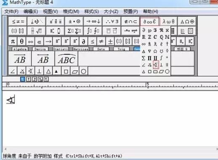
Task: Pick double-struck R in open palette
Action: tap(144, 37)
